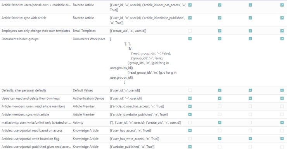Open 'Users can read and delete their own keys'
Screen dimensions: 287x150
pyautogui.click(x=31, y=98)
